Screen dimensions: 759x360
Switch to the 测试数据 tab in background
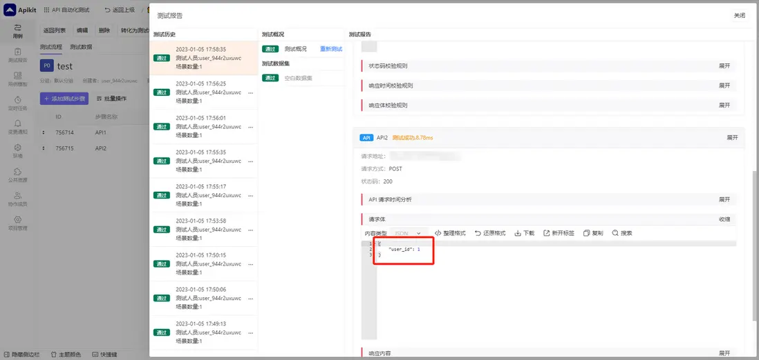tap(81, 47)
